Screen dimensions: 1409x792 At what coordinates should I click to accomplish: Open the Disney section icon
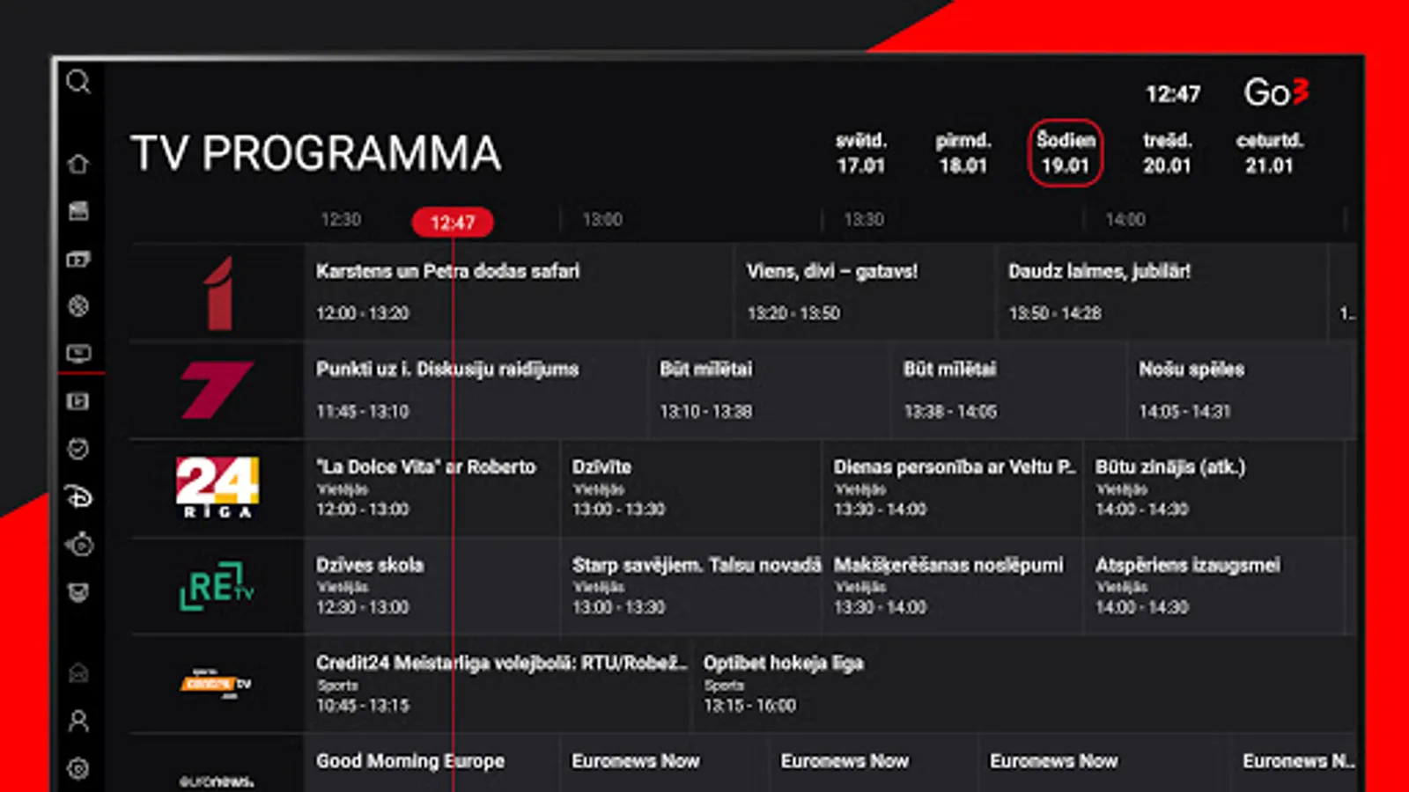78,496
